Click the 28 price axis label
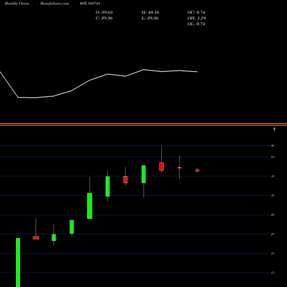 pyautogui.click(x=273, y=215)
